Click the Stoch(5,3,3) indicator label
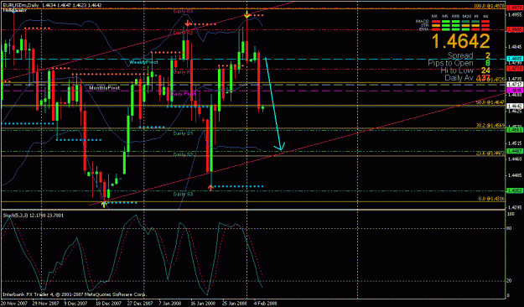The width and height of the screenshot is (524, 307). [x=33, y=216]
